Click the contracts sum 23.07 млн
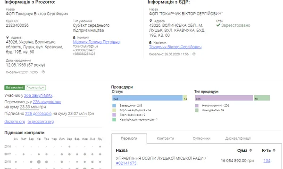Viewport: 283px width, 169px height. 77,114
